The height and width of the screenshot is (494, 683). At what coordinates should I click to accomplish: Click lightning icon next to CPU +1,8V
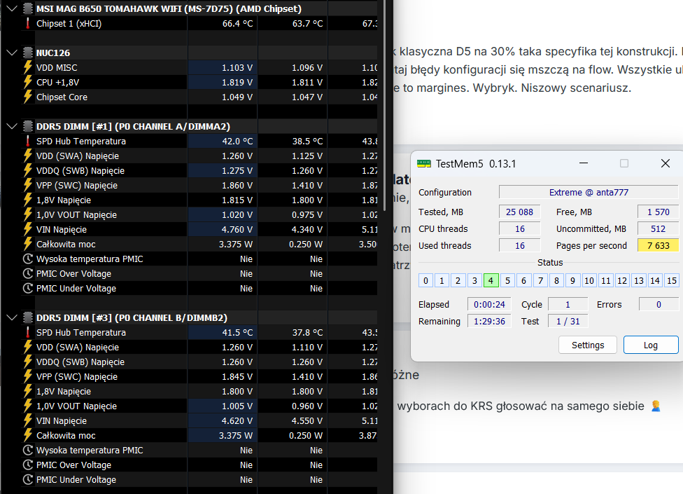(28, 82)
